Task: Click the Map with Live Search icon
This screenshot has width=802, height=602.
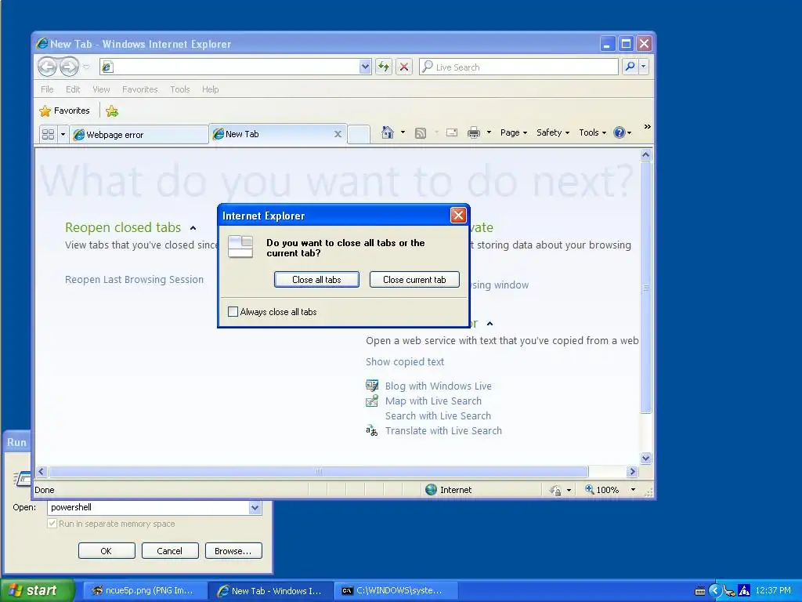Action: tap(372, 401)
